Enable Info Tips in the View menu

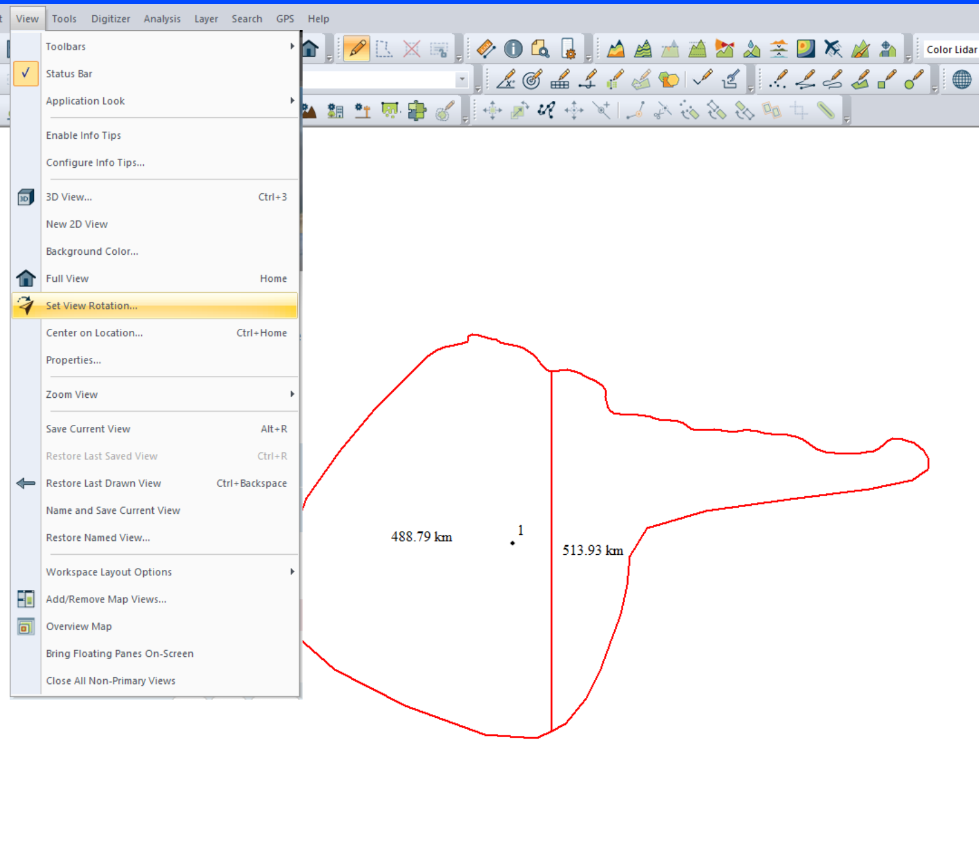(83, 135)
